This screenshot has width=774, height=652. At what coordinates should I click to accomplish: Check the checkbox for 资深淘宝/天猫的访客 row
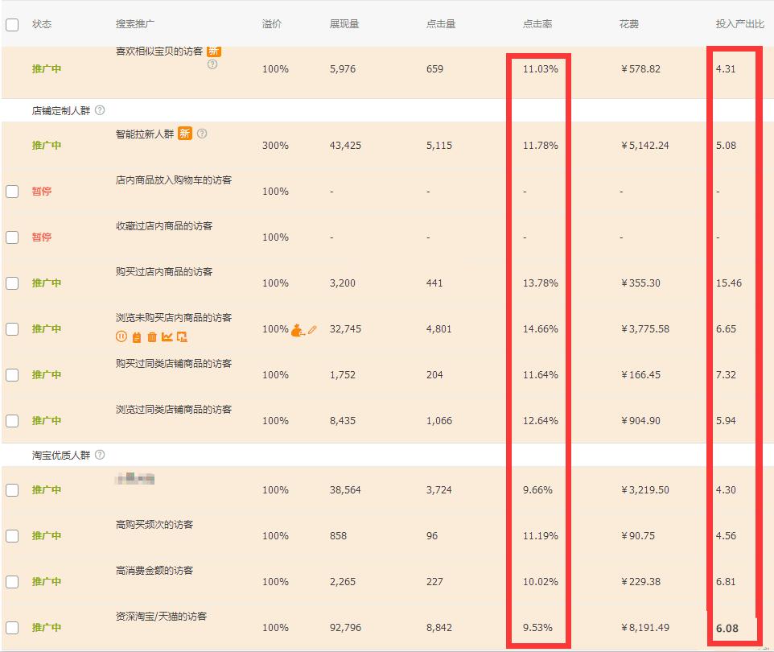12,627
